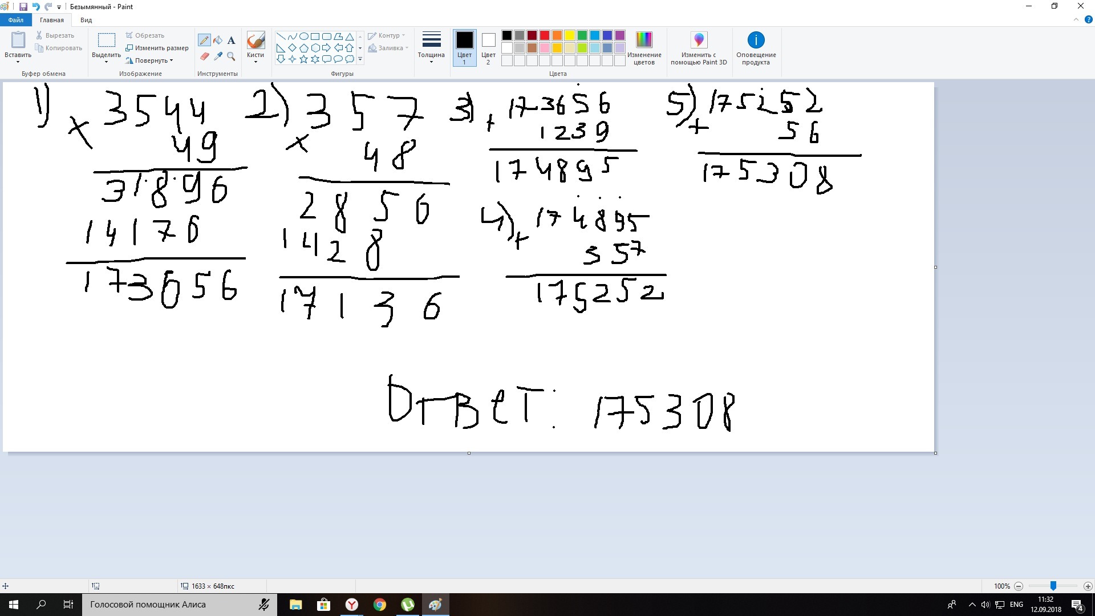Select the Eraser tool
This screenshot has height=616, width=1095.
click(x=204, y=56)
